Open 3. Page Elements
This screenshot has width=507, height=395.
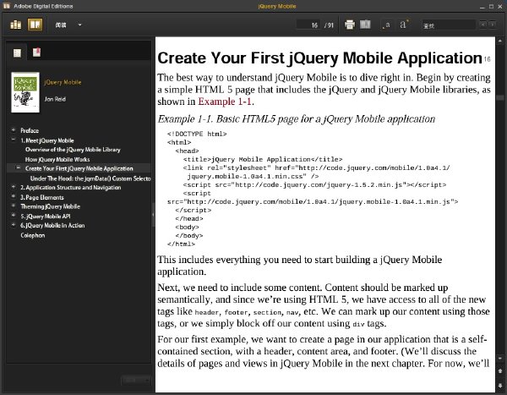pyautogui.click(x=42, y=197)
